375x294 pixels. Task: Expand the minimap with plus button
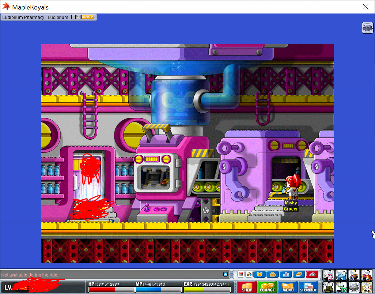click(78, 17)
